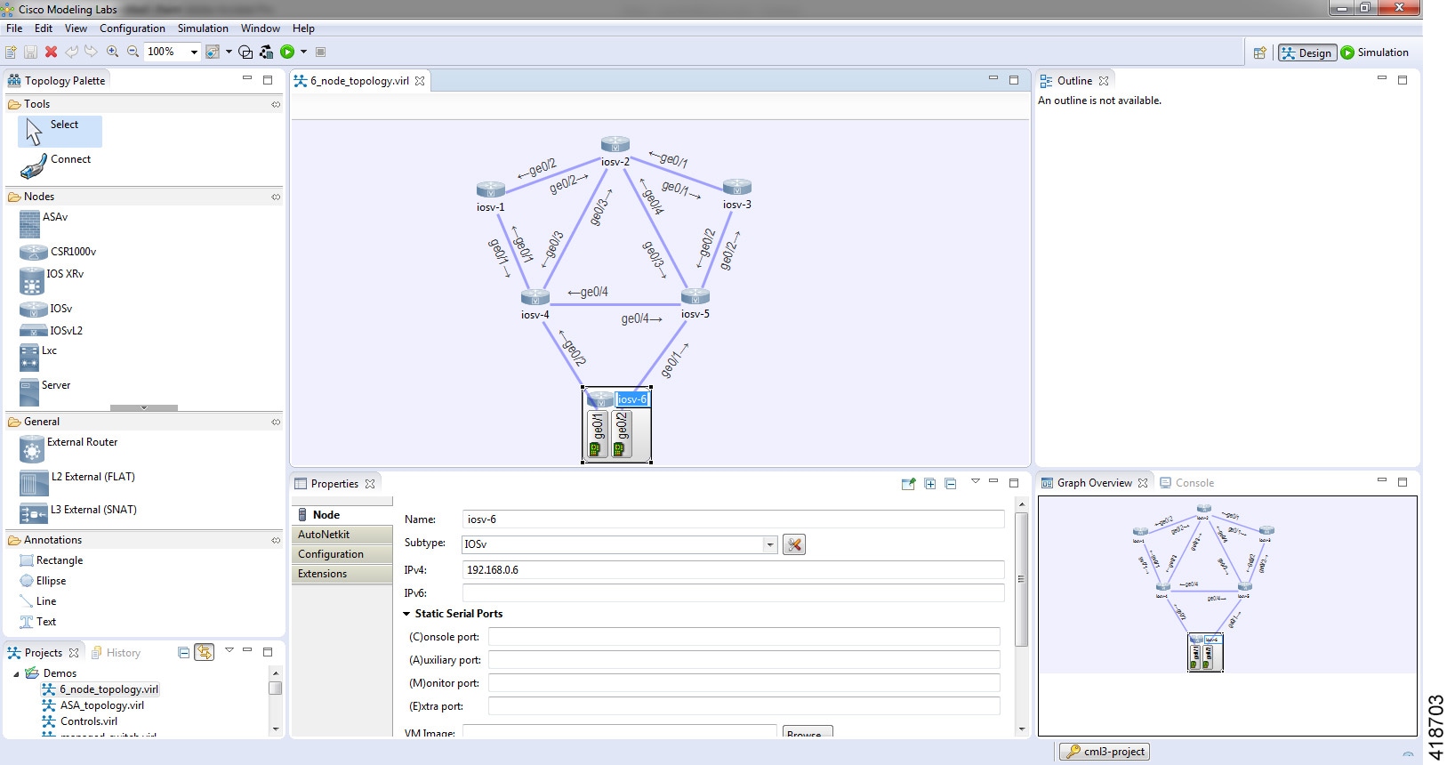Open the Configuration properties tab
Screen dimensions: 1447x765
[x=342, y=554]
